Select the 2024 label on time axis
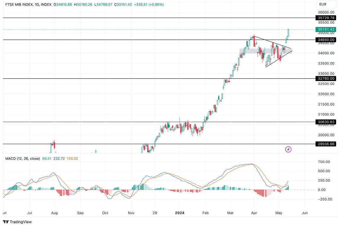The width and height of the screenshot is (340, 227). click(180, 213)
